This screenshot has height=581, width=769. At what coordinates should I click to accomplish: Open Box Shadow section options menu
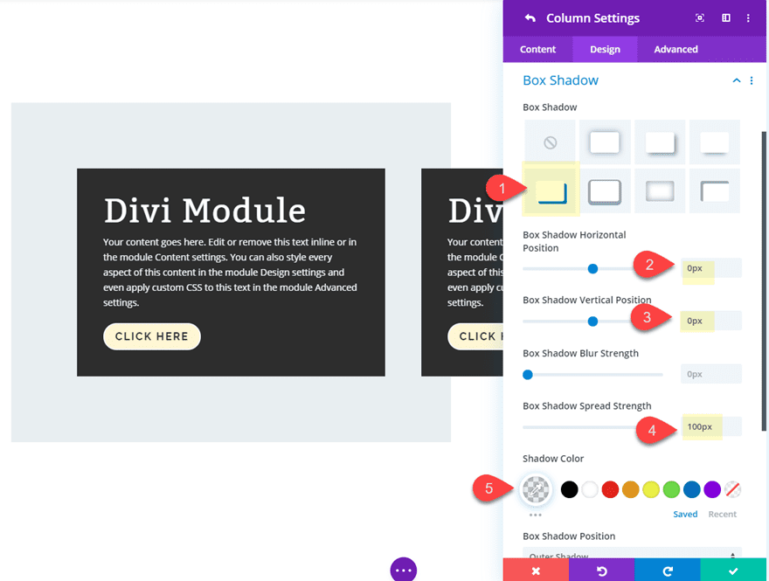752,80
